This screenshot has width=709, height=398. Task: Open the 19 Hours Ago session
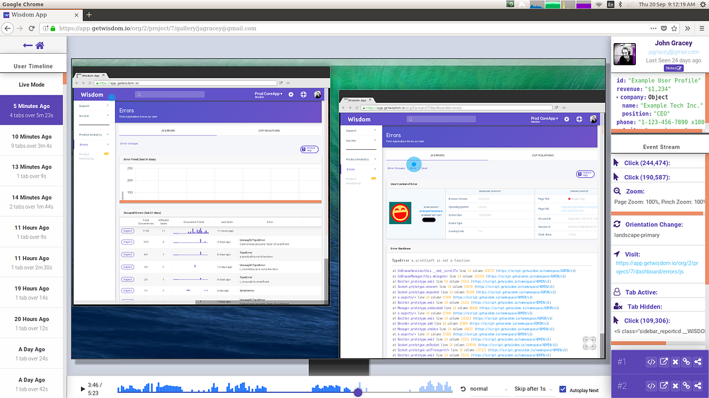pyautogui.click(x=32, y=293)
